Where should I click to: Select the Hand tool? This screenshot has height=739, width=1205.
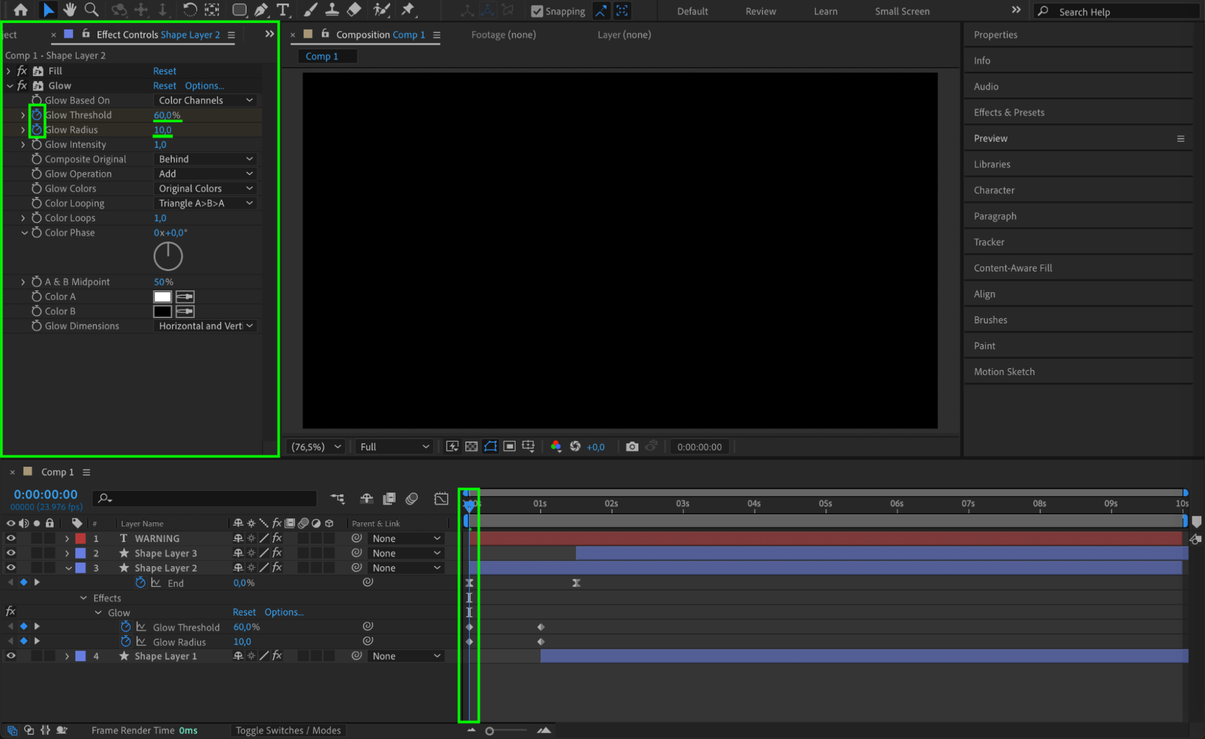tap(69, 10)
